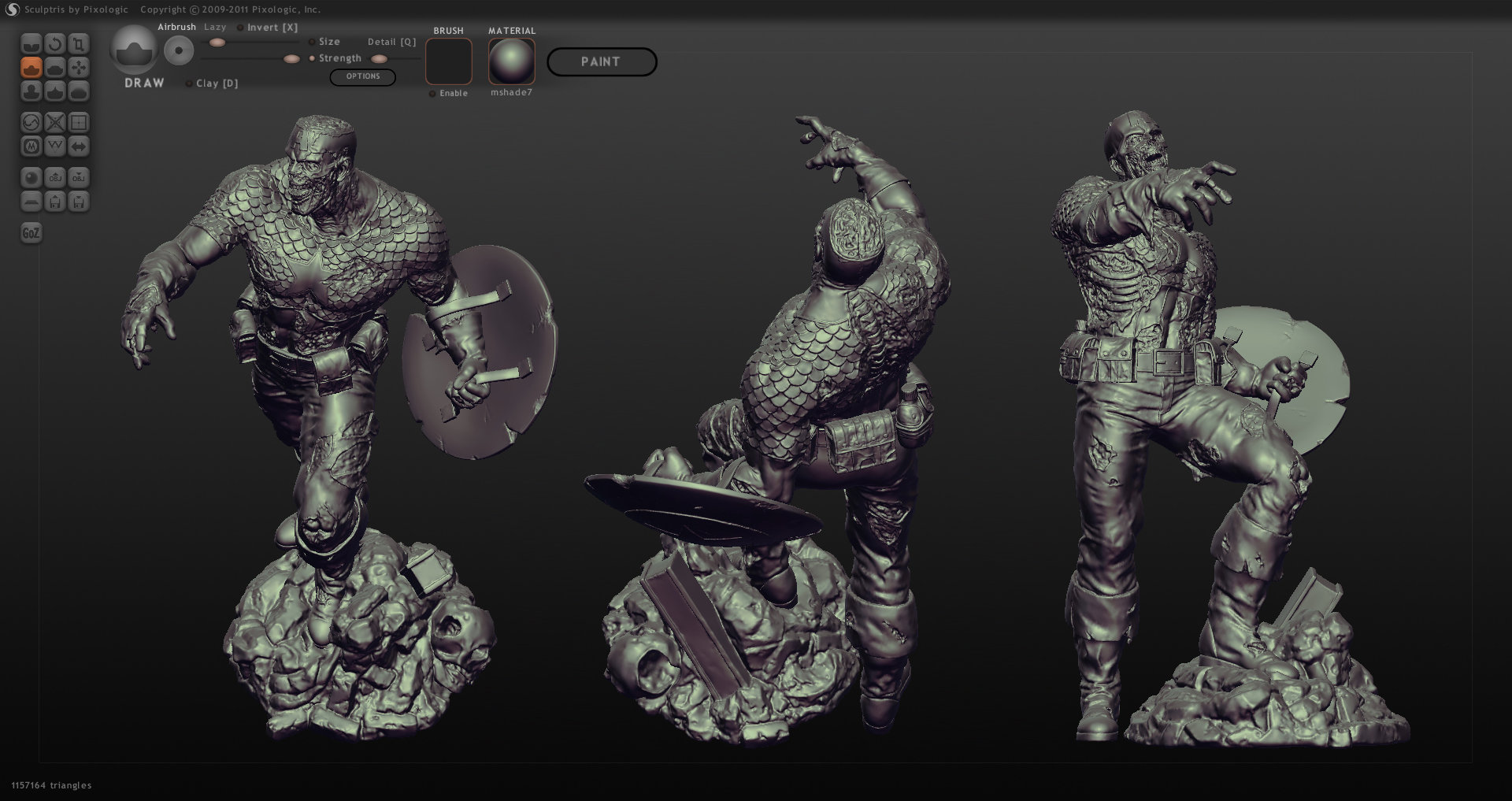
Task: Select the Flatten tool
Action: point(54,68)
